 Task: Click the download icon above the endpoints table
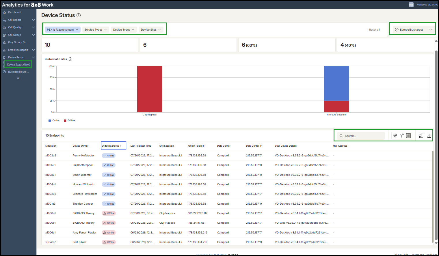tap(429, 136)
